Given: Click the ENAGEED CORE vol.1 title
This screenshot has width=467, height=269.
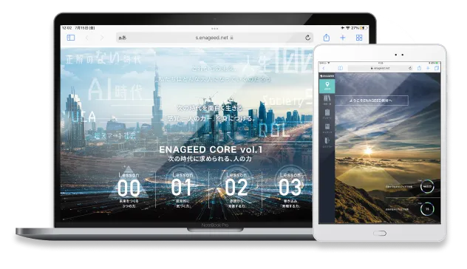Looking at the screenshot, I should pos(211,149).
